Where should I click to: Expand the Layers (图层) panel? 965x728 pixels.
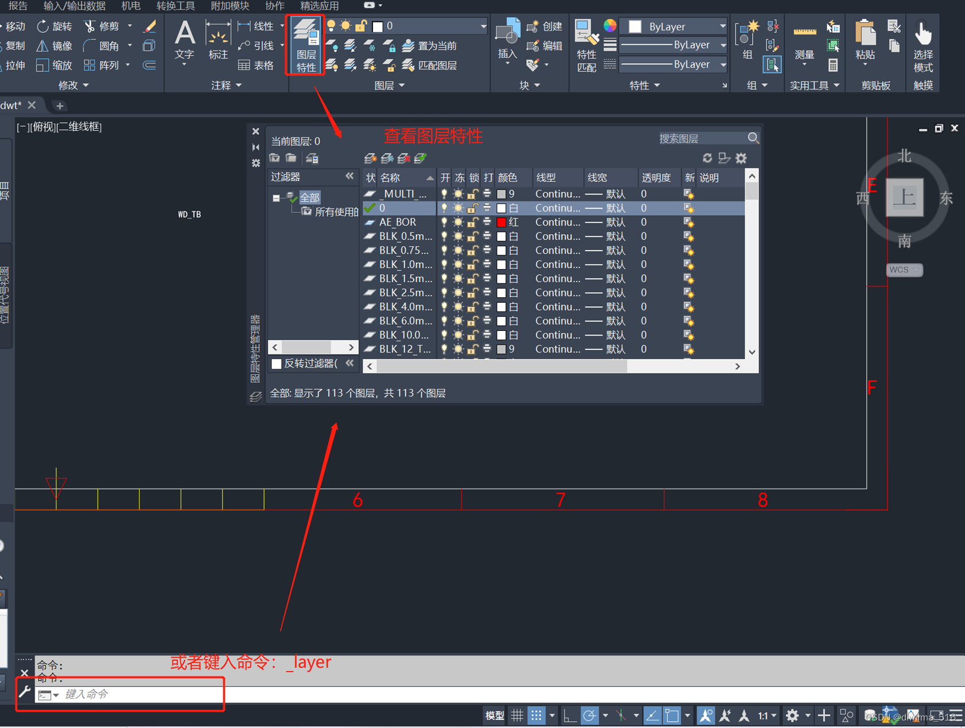(x=390, y=85)
